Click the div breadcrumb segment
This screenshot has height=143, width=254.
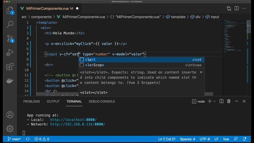point(195,17)
